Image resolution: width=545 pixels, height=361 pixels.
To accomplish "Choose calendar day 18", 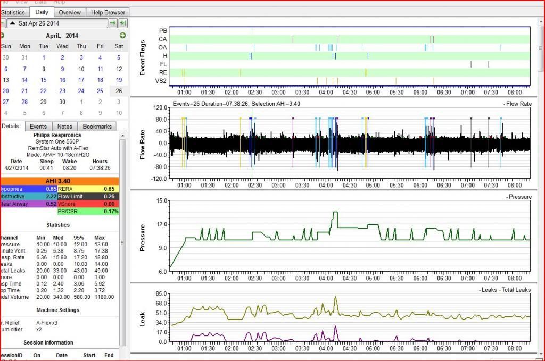I will tap(100, 80).
